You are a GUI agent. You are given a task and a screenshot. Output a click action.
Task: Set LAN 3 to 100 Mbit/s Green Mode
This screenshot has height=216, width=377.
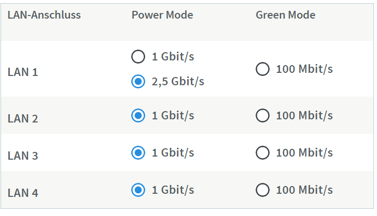coord(262,152)
